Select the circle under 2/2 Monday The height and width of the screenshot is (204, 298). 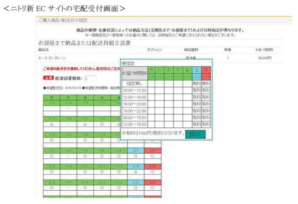[52, 156]
